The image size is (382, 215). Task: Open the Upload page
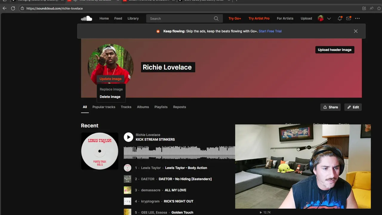click(306, 19)
